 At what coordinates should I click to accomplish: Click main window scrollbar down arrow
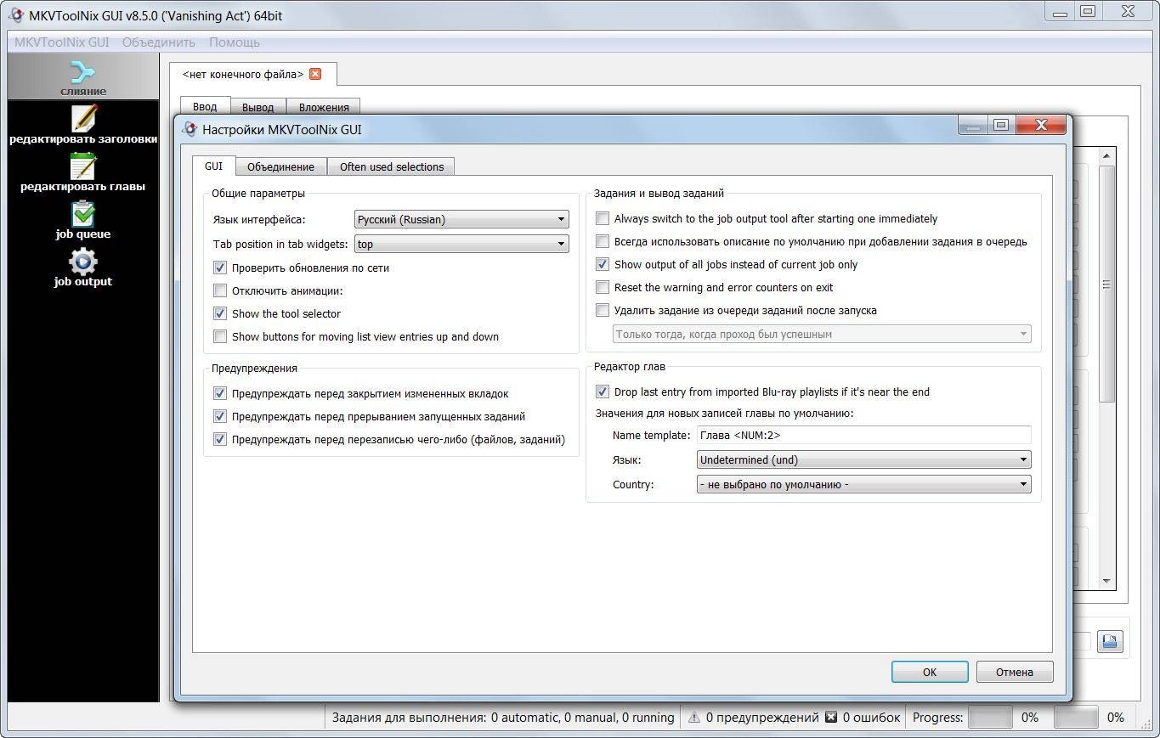(1106, 581)
